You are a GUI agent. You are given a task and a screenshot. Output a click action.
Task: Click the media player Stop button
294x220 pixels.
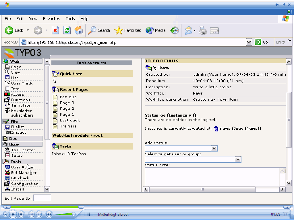click(x=21, y=214)
